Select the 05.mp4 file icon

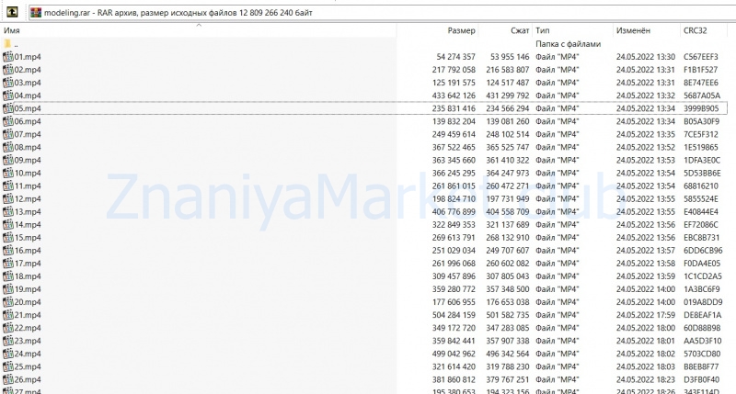(x=8, y=108)
